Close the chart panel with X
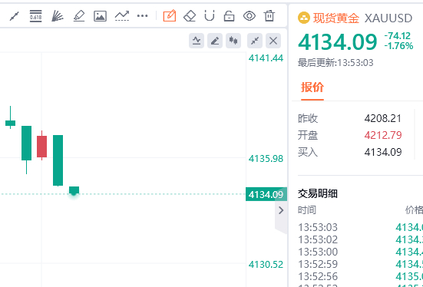This screenshot has height=287, width=423. [x=273, y=41]
